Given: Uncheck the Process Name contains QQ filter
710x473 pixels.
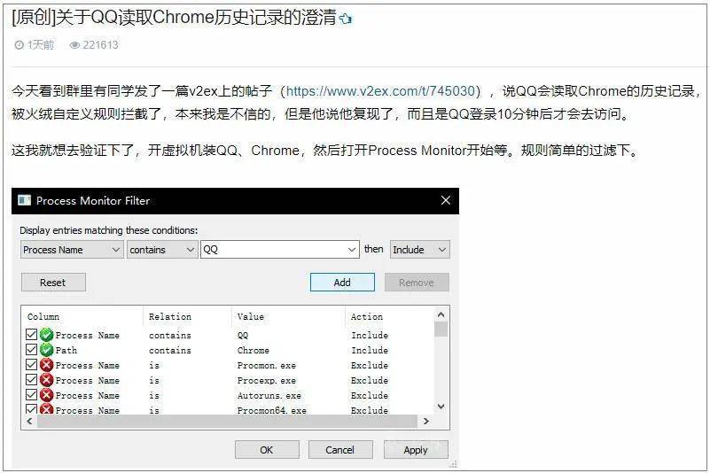Looking at the screenshot, I should (x=31, y=335).
